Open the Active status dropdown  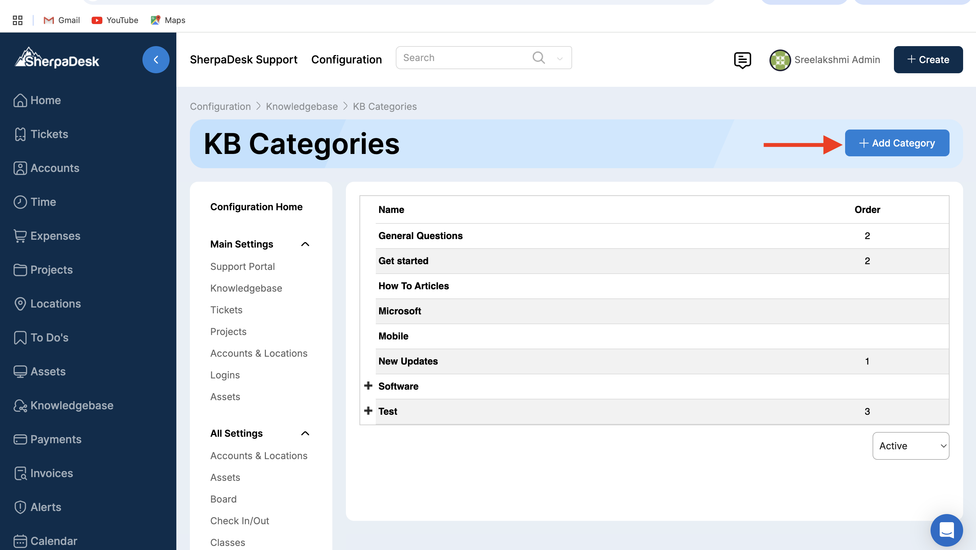pyautogui.click(x=911, y=446)
